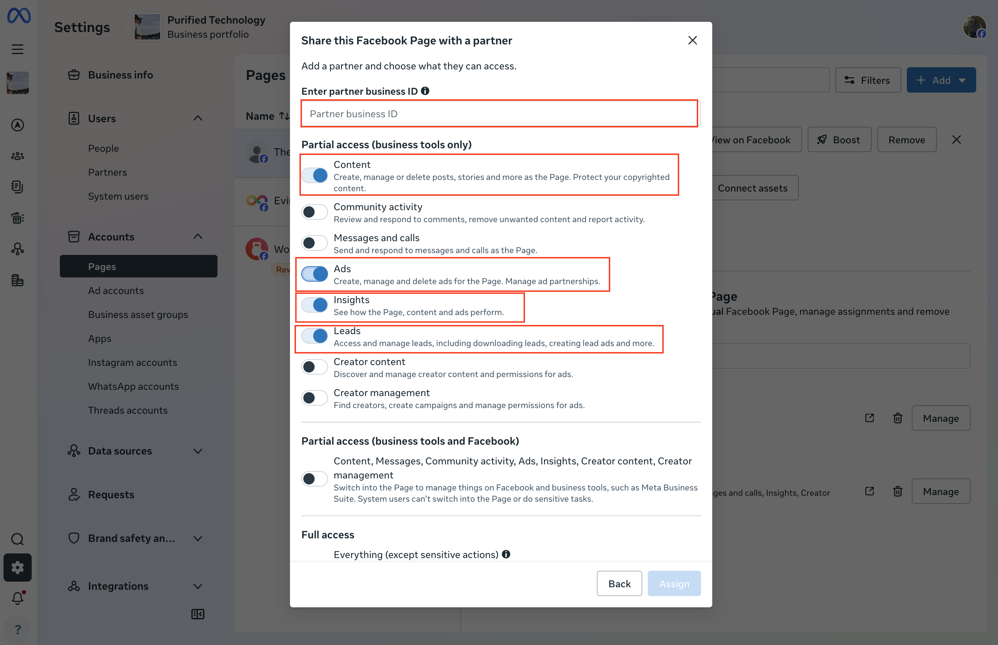The height and width of the screenshot is (645, 998).
Task: Focus the Partner business ID field
Action: point(500,113)
